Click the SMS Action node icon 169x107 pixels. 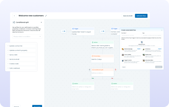[93, 42]
